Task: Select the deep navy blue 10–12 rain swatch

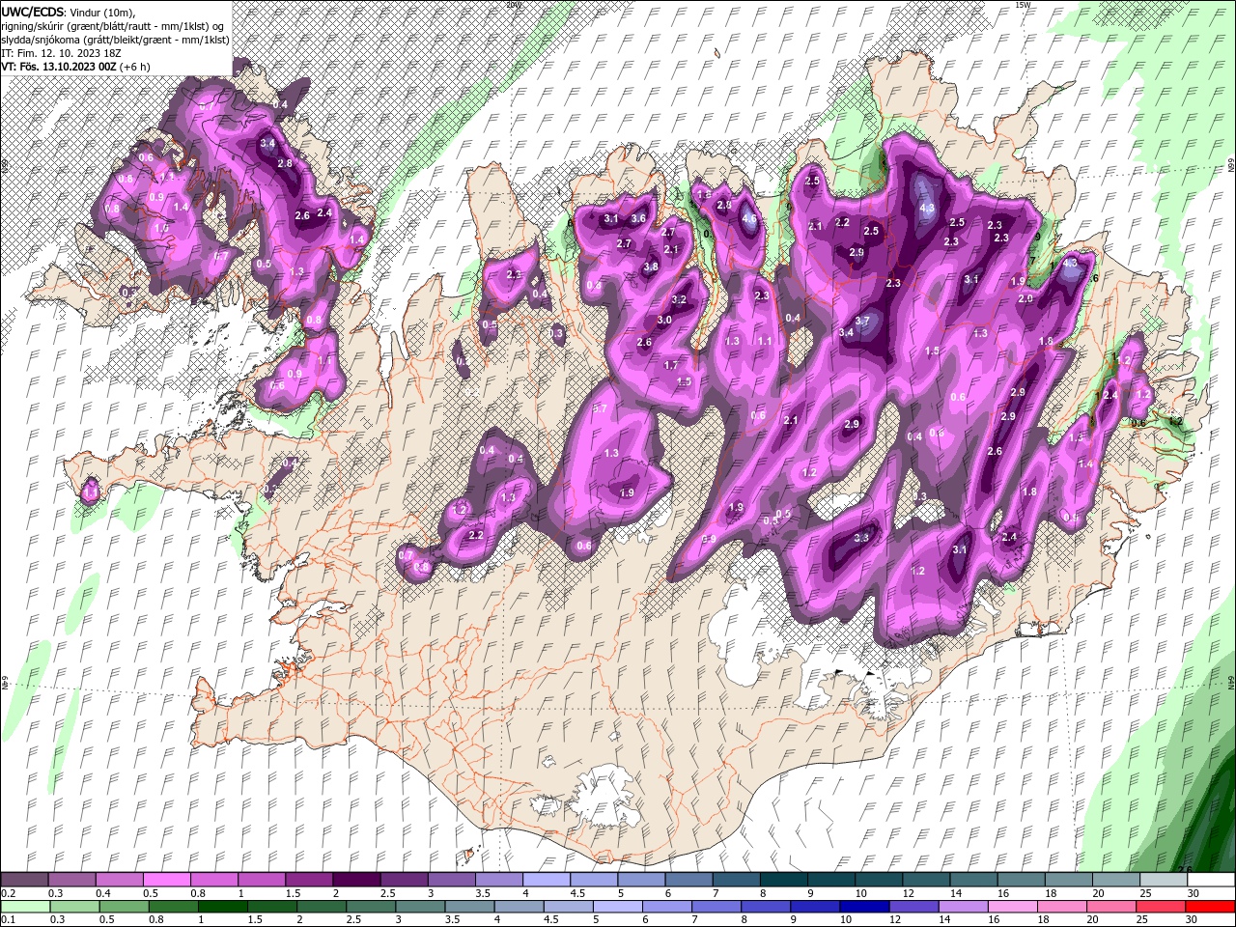Action: click(863, 907)
